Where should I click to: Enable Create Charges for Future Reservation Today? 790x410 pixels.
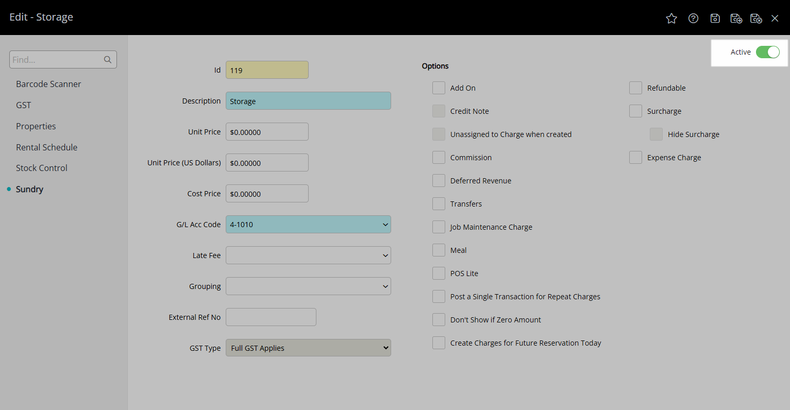439,343
